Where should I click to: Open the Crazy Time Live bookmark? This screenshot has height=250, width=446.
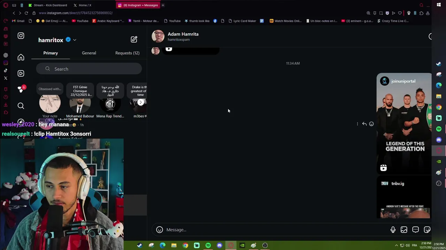(393, 21)
